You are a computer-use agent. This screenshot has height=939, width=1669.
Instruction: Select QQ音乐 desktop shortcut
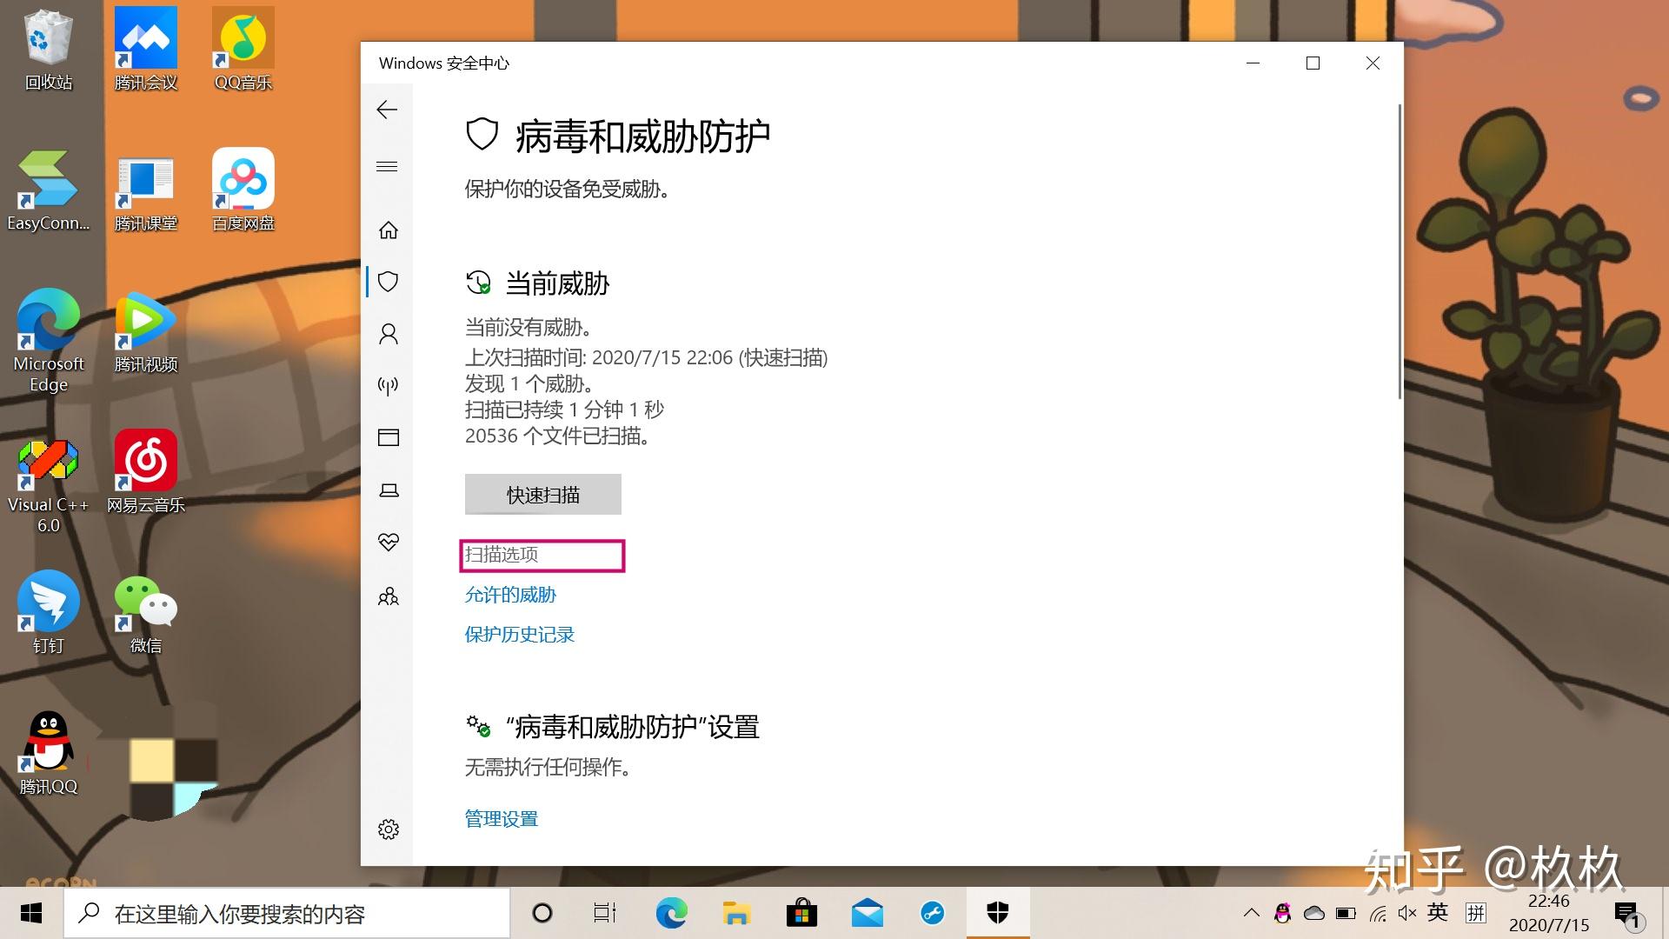243,50
